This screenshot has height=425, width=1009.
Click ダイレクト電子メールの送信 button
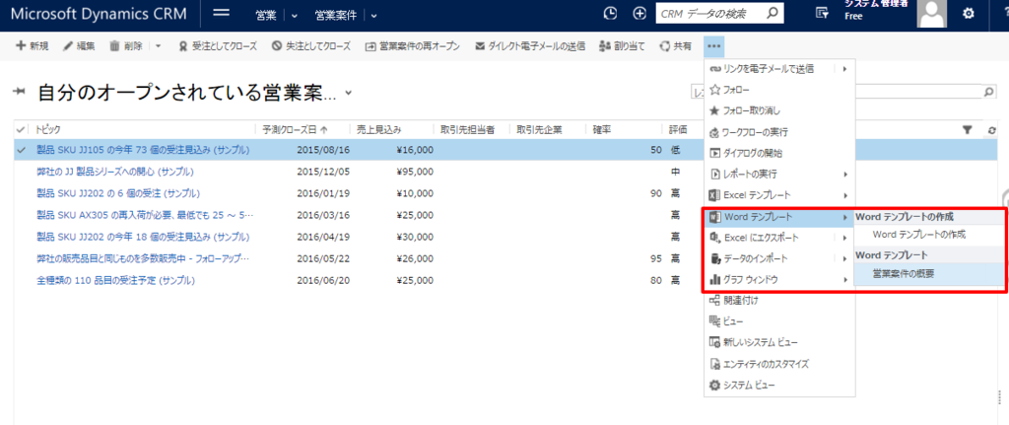(530, 46)
